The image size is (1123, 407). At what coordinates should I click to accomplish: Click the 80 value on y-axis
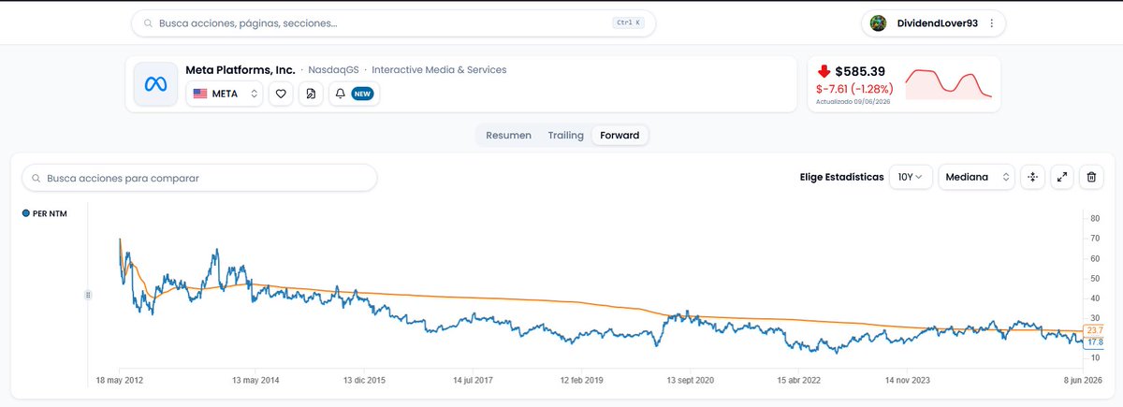click(x=1094, y=219)
